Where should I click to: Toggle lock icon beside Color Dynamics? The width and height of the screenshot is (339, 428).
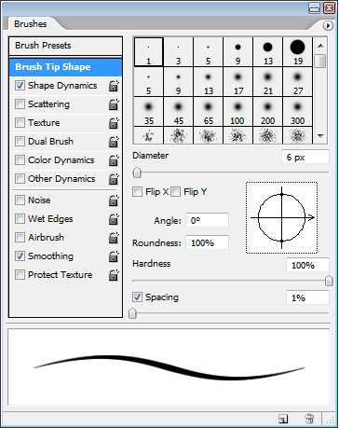click(x=114, y=160)
